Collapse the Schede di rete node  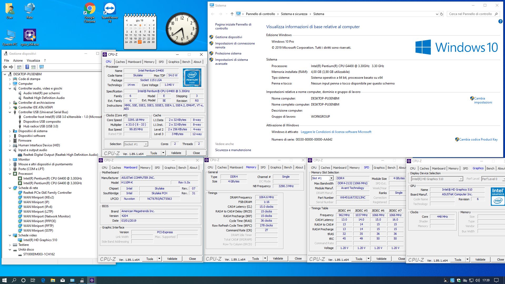[10, 188]
